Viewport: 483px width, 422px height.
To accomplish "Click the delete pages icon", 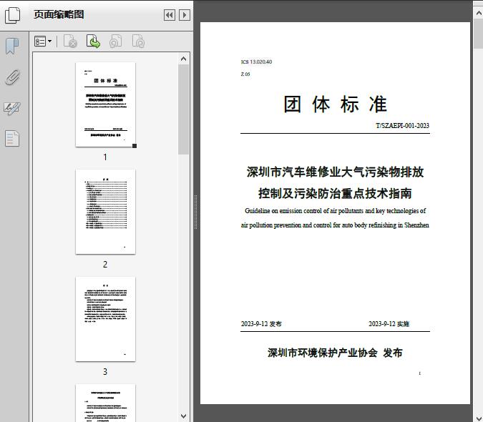I will pos(70,41).
